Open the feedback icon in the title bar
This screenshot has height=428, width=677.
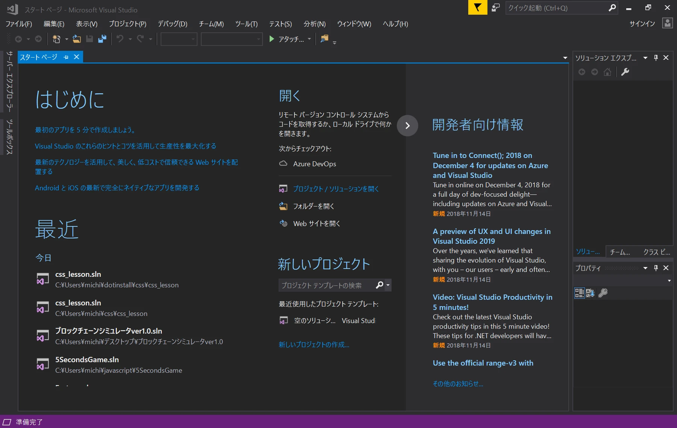(496, 8)
